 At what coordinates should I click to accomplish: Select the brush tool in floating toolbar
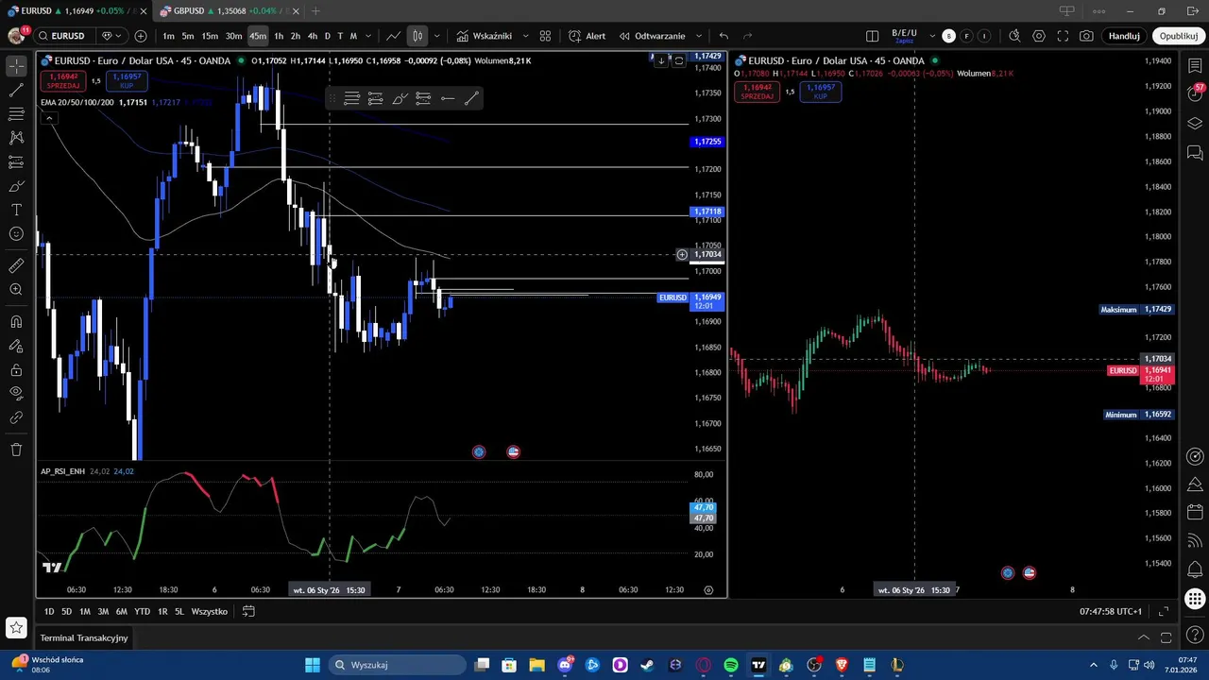pyautogui.click(x=400, y=98)
